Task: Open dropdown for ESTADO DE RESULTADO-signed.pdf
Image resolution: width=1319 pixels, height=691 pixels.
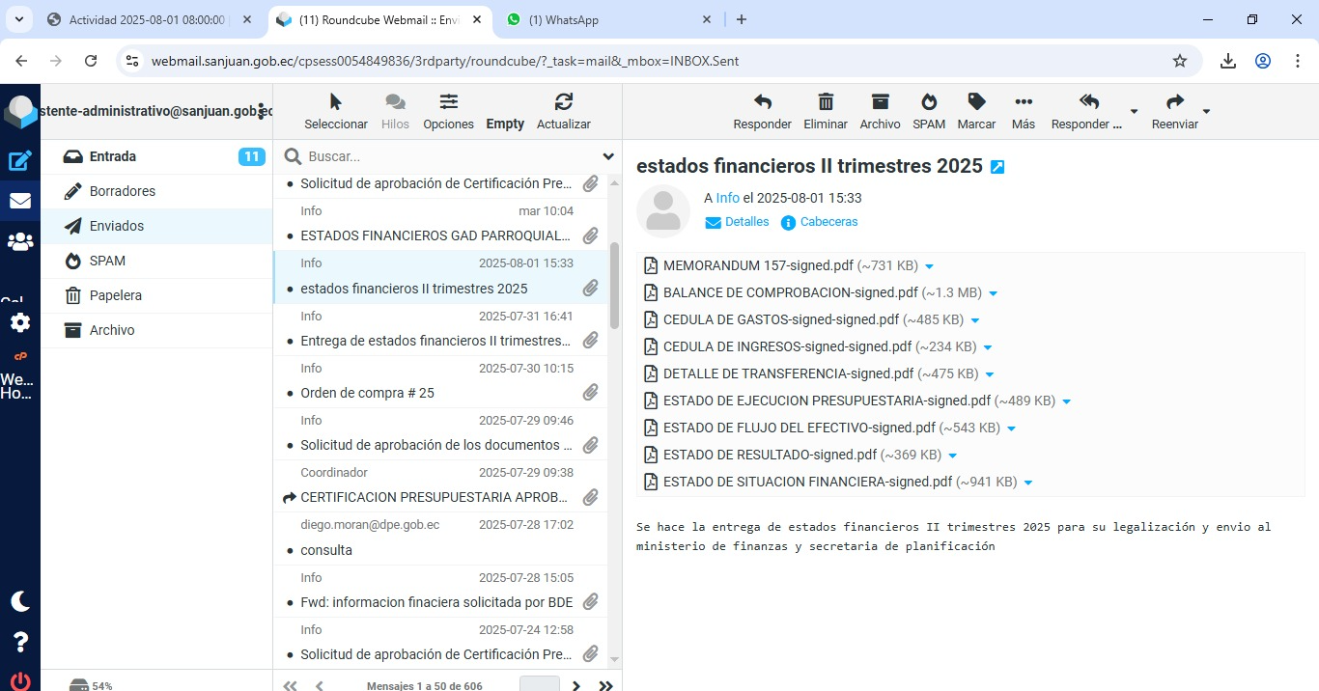Action: tap(953, 456)
